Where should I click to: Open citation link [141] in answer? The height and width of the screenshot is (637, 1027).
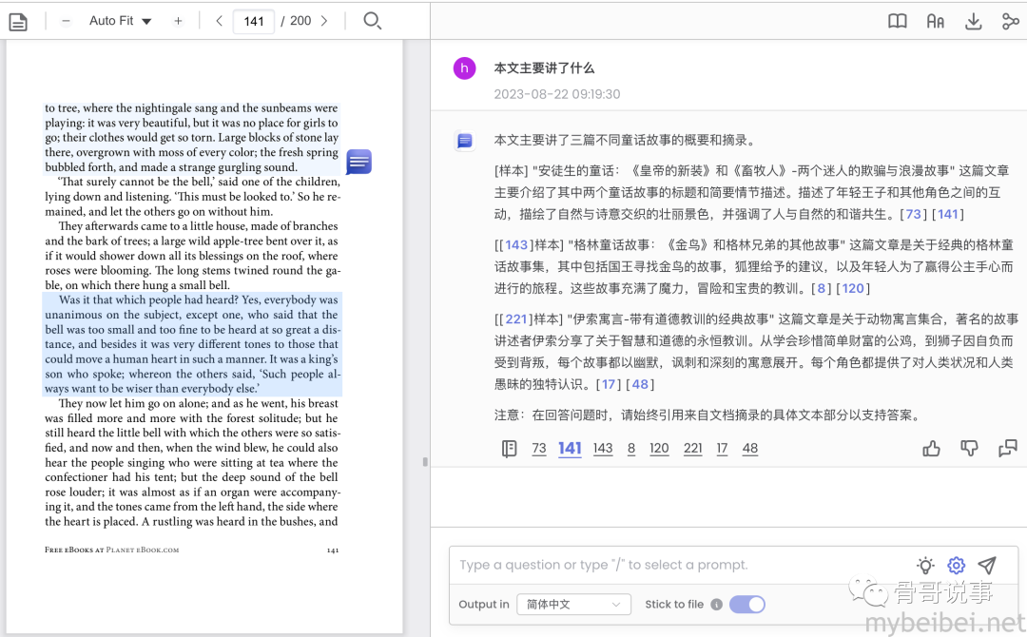tap(948, 214)
